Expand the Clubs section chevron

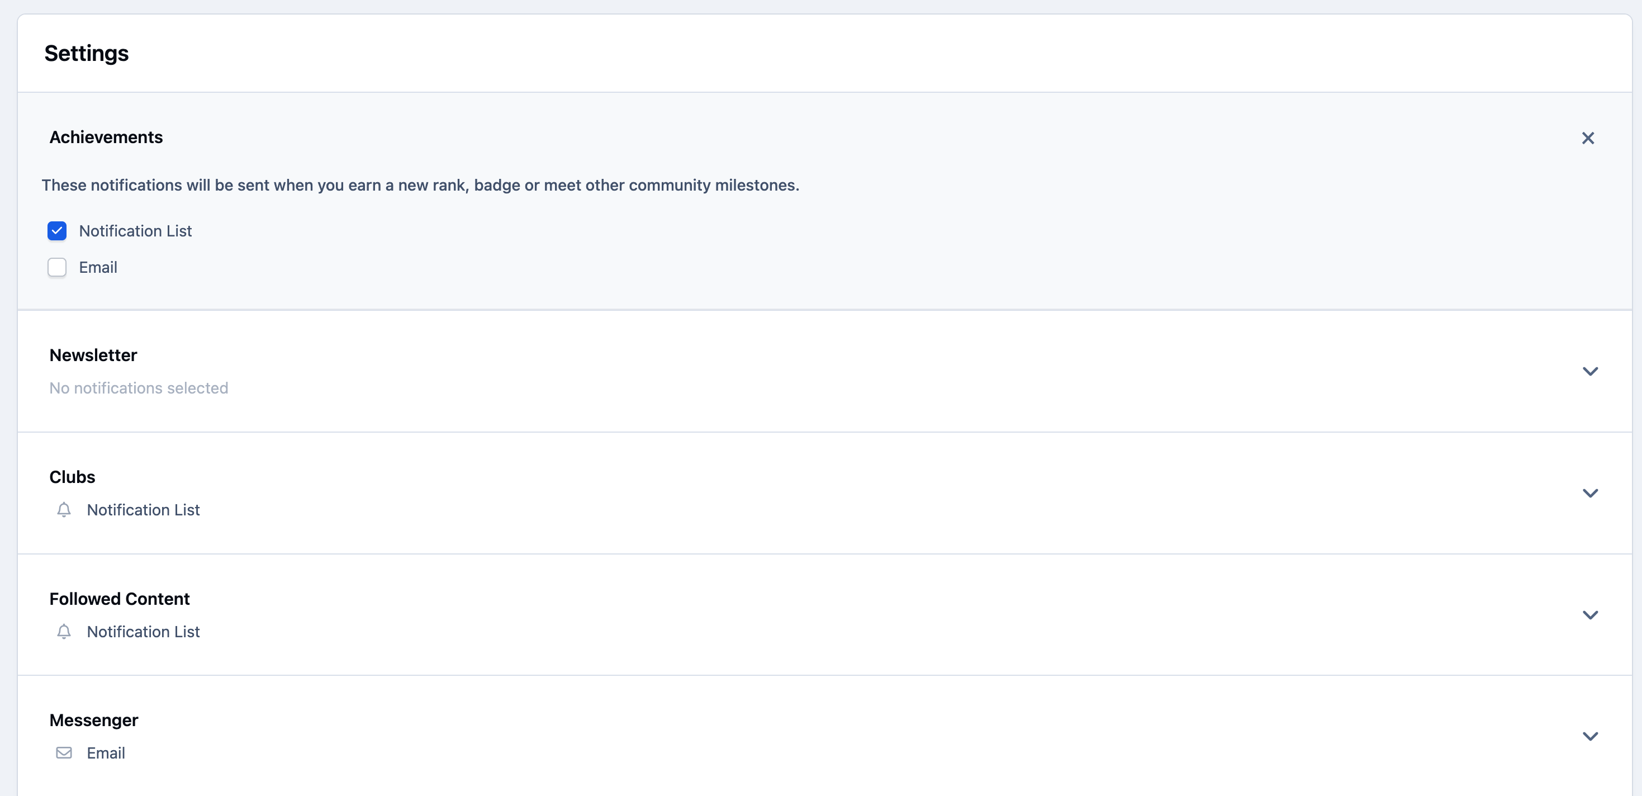pyautogui.click(x=1589, y=492)
